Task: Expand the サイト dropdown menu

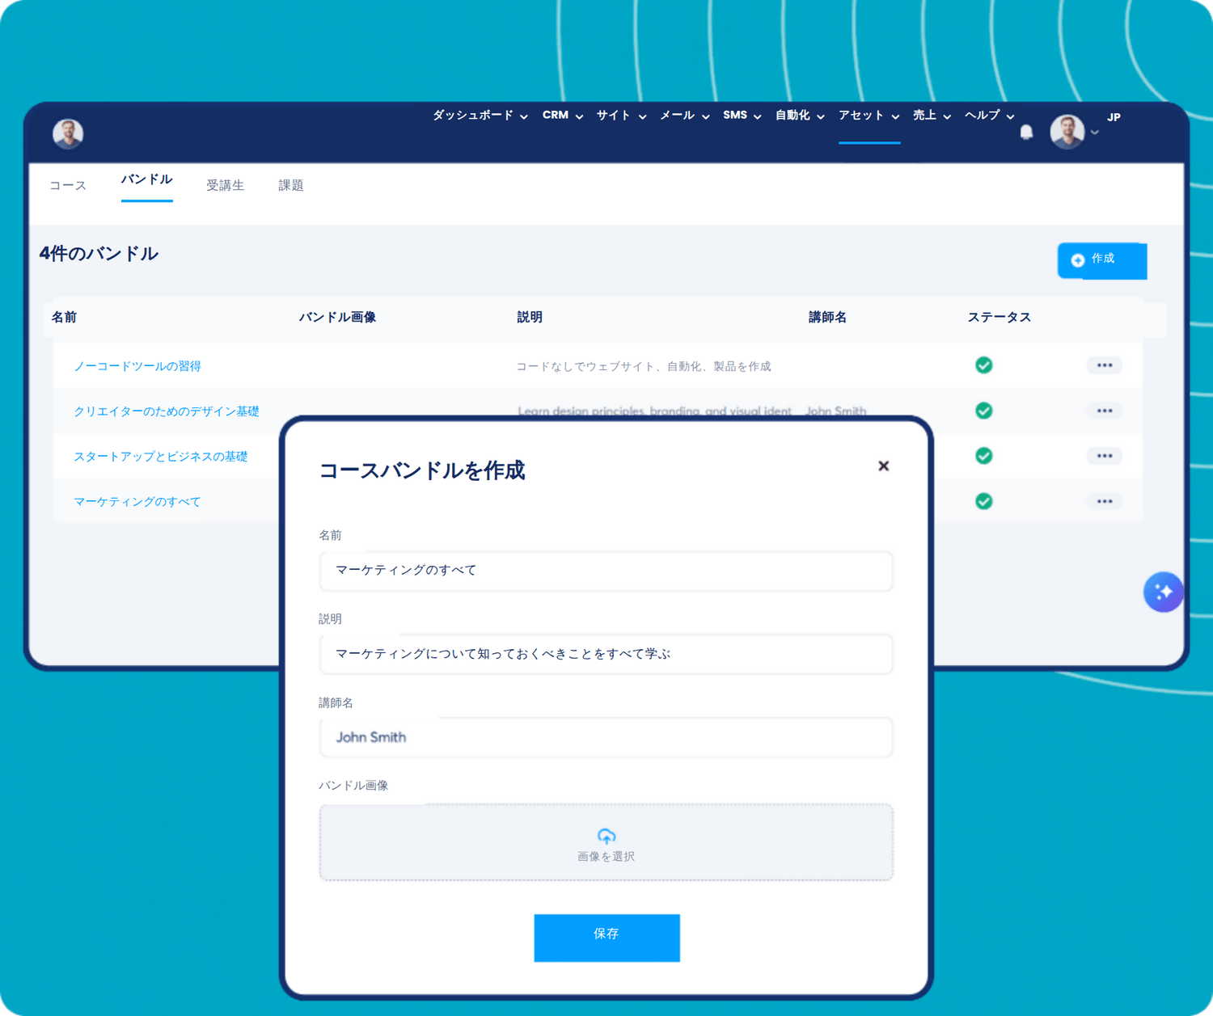Action: (x=621, y=116)
